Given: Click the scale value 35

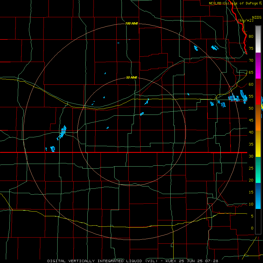Looking at the screenshot, I should [x=251, y=144].
